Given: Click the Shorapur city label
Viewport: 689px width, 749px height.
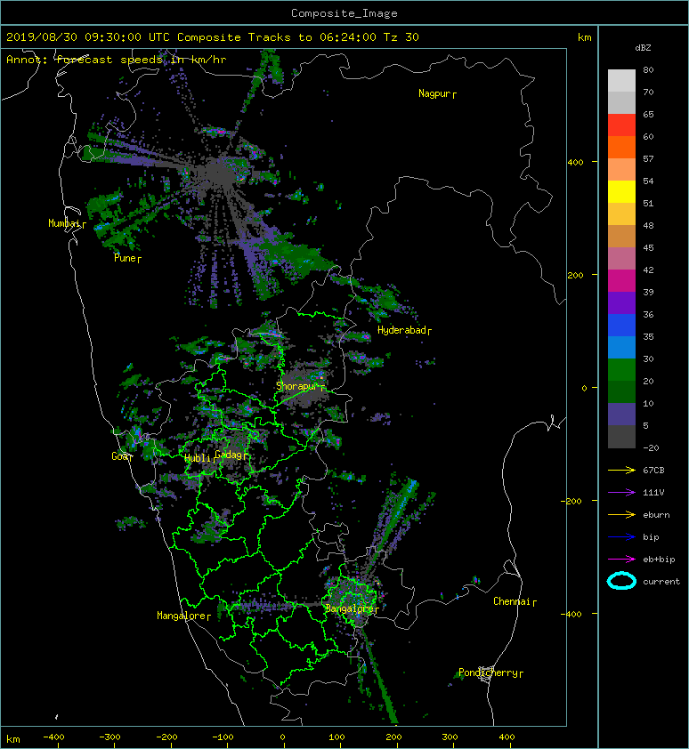Looking at the screenshot, I should (297, 386).
